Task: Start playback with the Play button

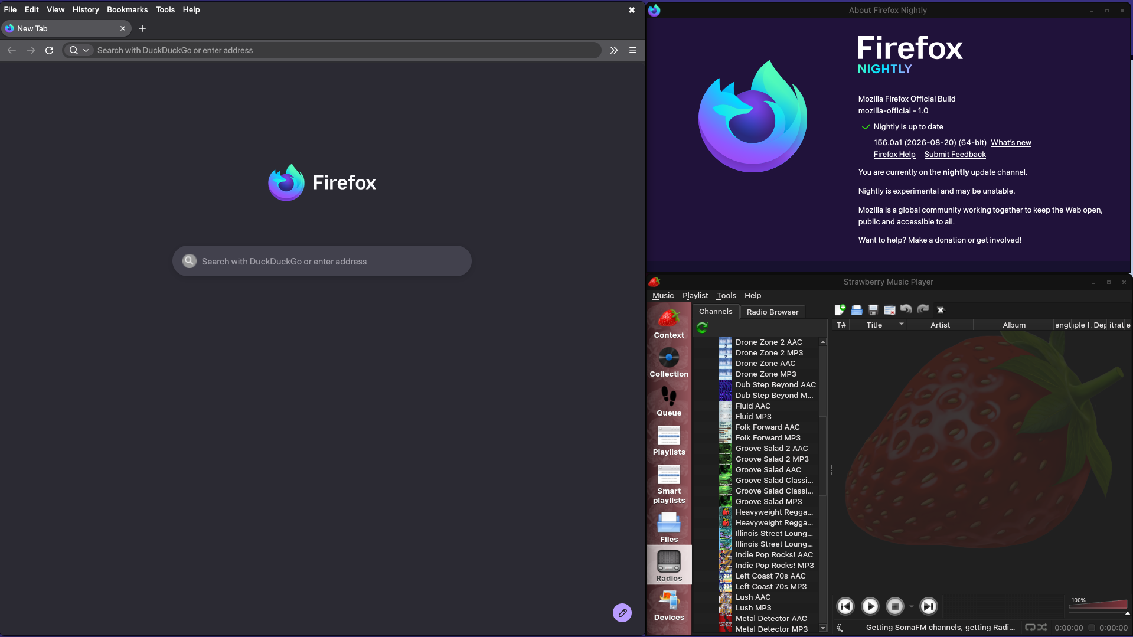Action: click(870, 606)
